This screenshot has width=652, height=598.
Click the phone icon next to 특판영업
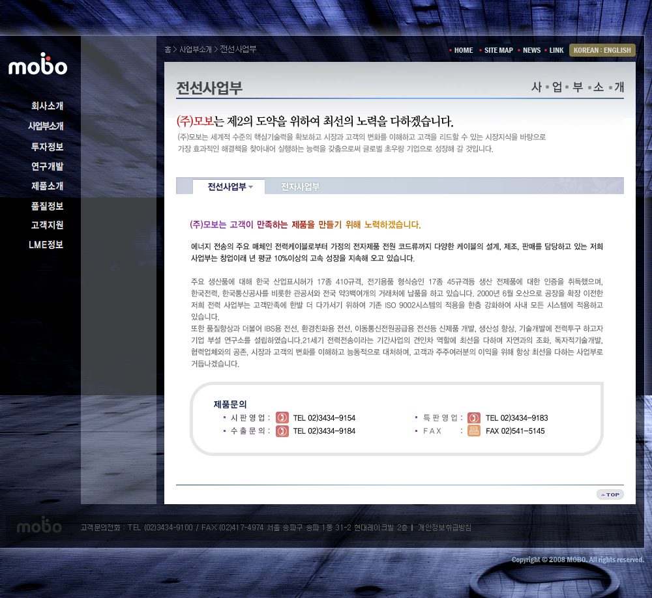[474, 418]
